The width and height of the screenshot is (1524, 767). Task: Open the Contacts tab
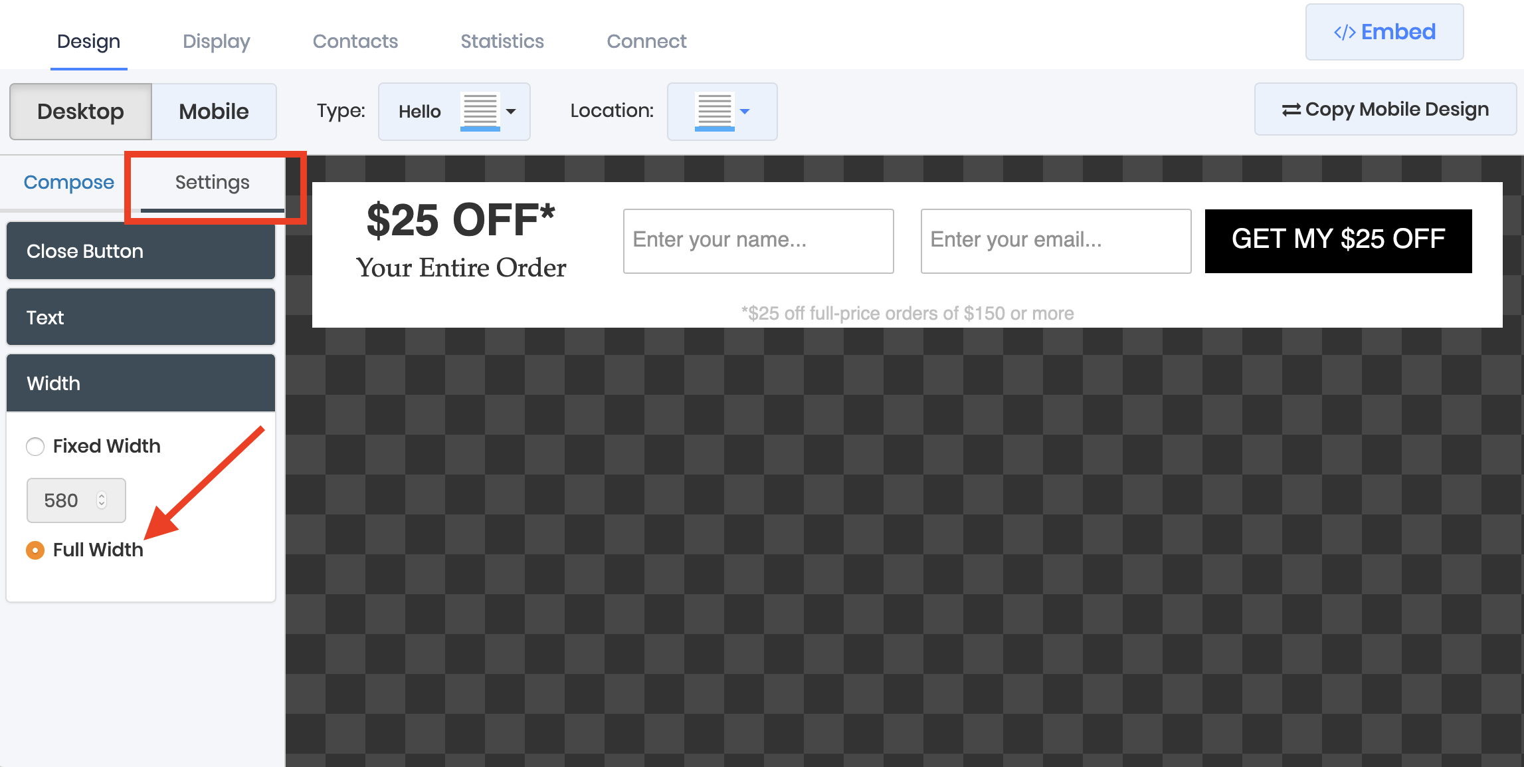click(355, 41)
